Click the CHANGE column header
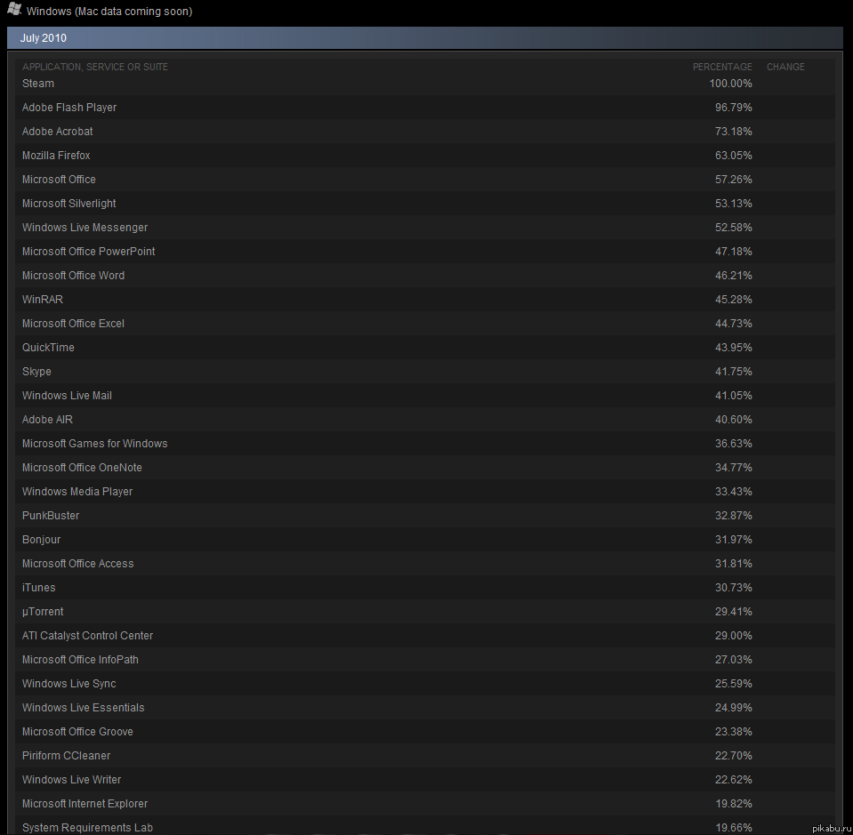The image size is (853, 835). coord(785,67)
